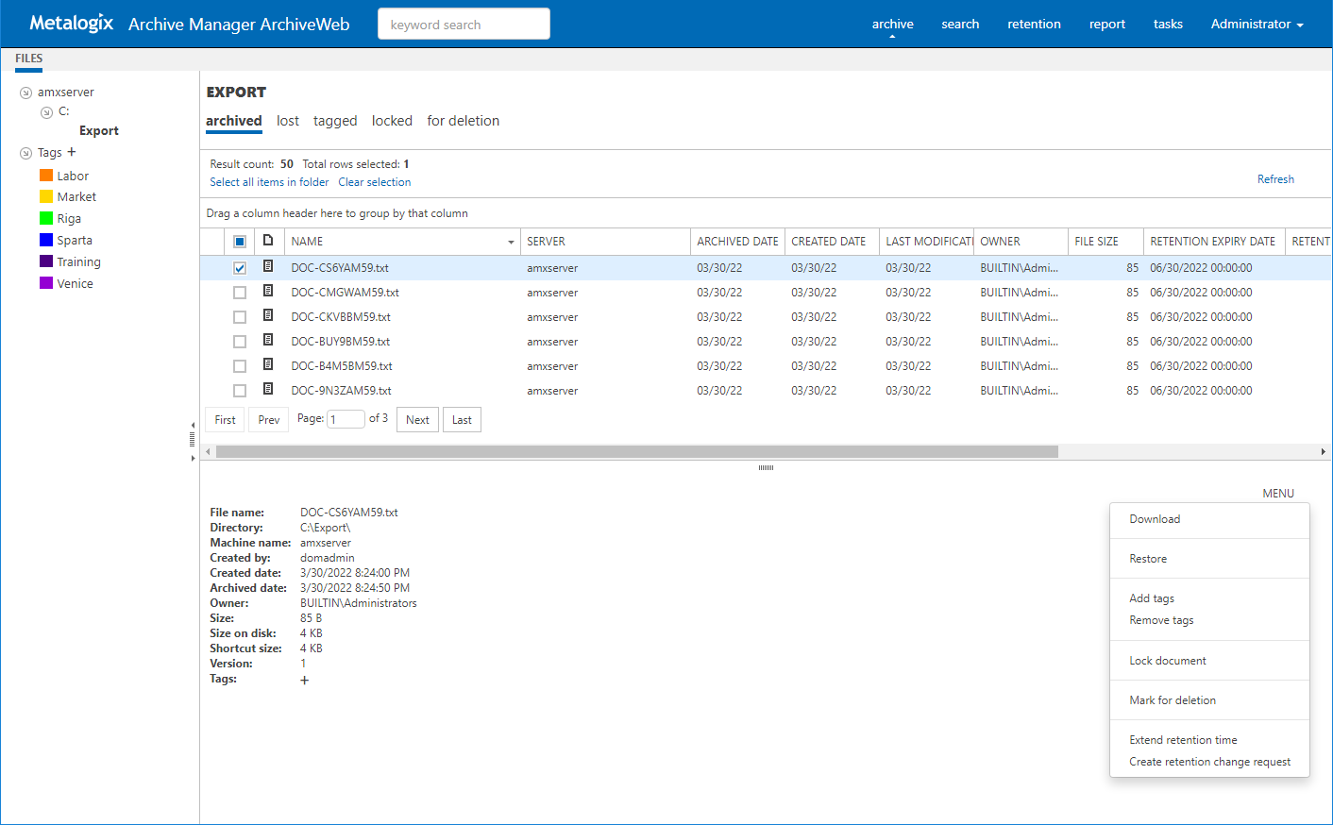Uncheck the DOC-CS6YAM59.txt row checkbox
This screenshot has height=825, width=1333.
pyautogui.click(x=240, y=268)
